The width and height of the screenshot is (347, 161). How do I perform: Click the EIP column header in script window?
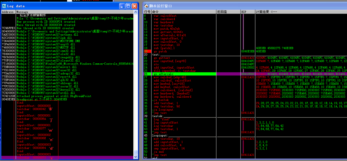pyautogui.click(x=248, y=12)
